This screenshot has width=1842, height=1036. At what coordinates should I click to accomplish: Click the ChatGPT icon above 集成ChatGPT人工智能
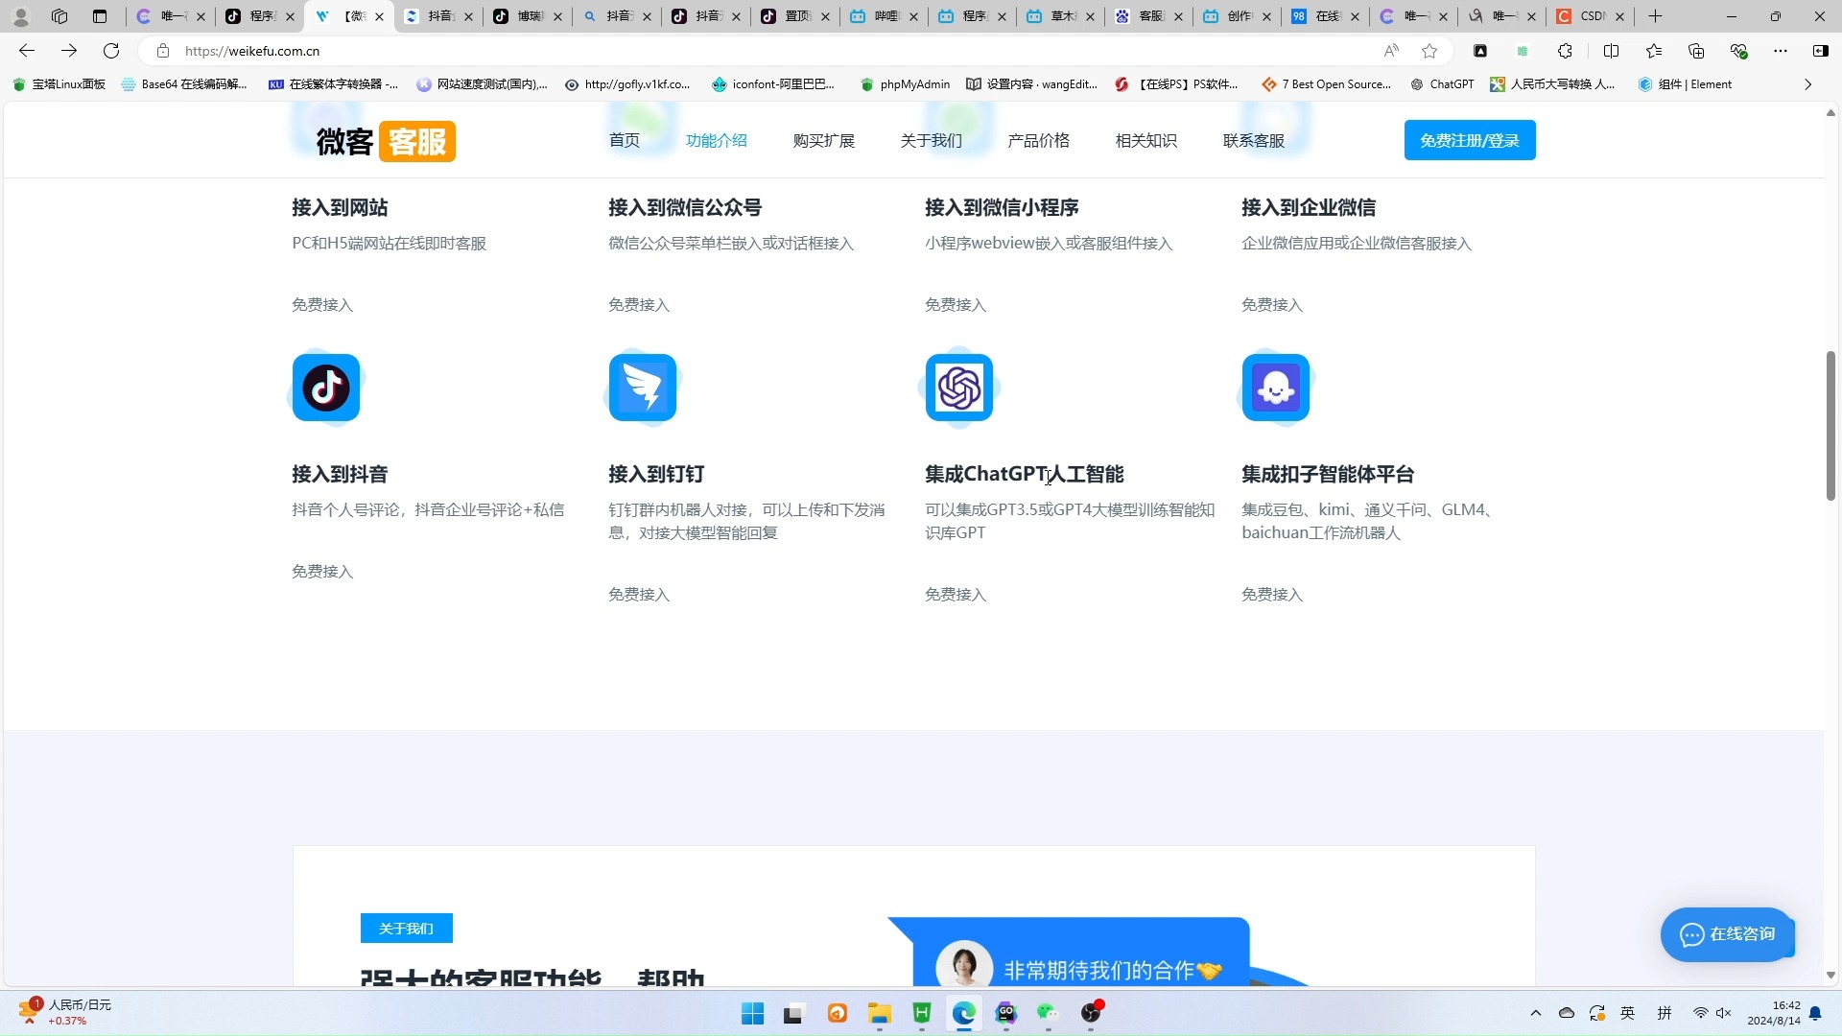point(958,388)
